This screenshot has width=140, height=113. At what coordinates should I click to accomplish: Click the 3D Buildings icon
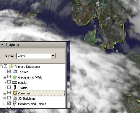point(15,99)
